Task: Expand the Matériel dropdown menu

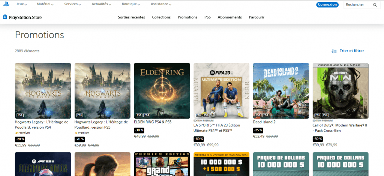Action: (45, 4)
